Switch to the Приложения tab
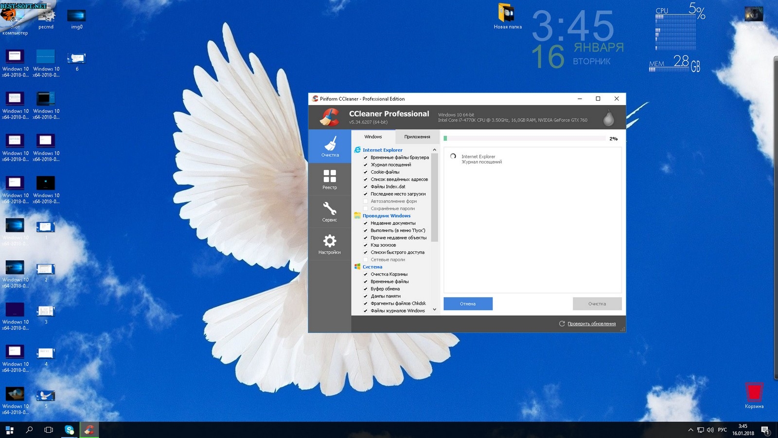 click(x=417, y=137)
